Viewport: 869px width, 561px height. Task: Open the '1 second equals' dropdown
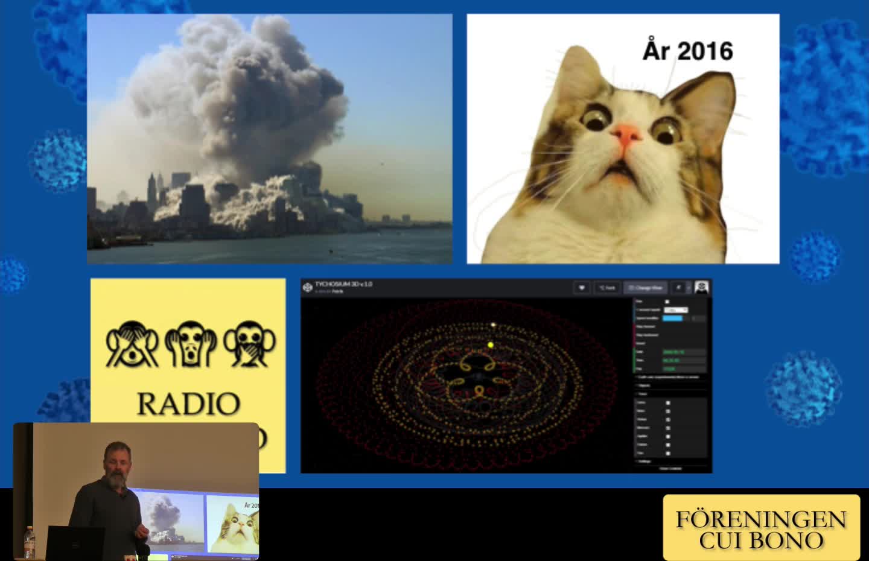676,310
